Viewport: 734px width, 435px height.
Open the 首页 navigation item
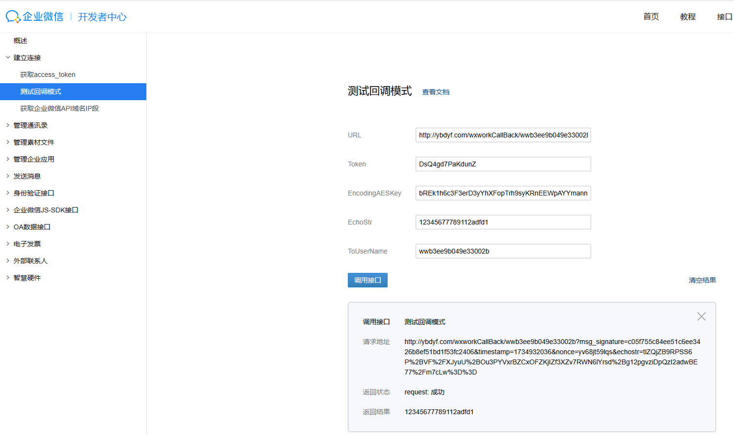(651, 16)
